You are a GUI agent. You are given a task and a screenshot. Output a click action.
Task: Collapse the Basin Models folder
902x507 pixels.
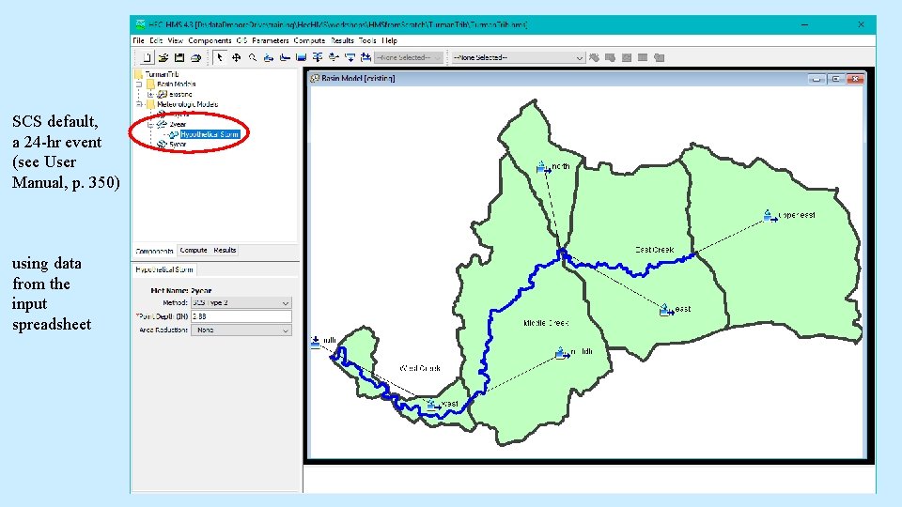point(139,84)
